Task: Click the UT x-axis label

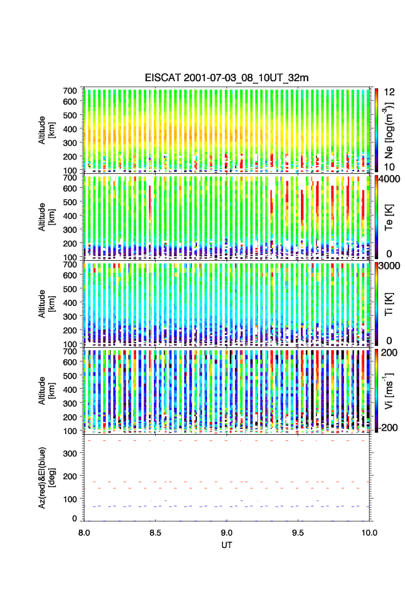Action: coord(227,545)
